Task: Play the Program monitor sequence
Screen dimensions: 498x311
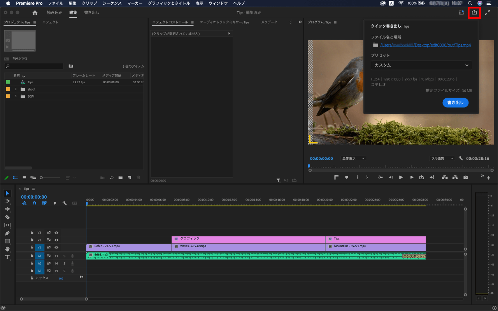Action: [x=401, y=177]
